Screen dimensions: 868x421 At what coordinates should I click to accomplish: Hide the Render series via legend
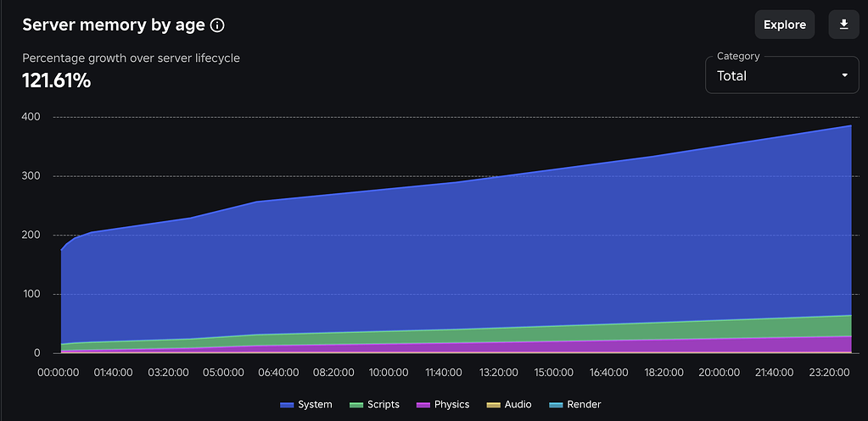[584, 405]
